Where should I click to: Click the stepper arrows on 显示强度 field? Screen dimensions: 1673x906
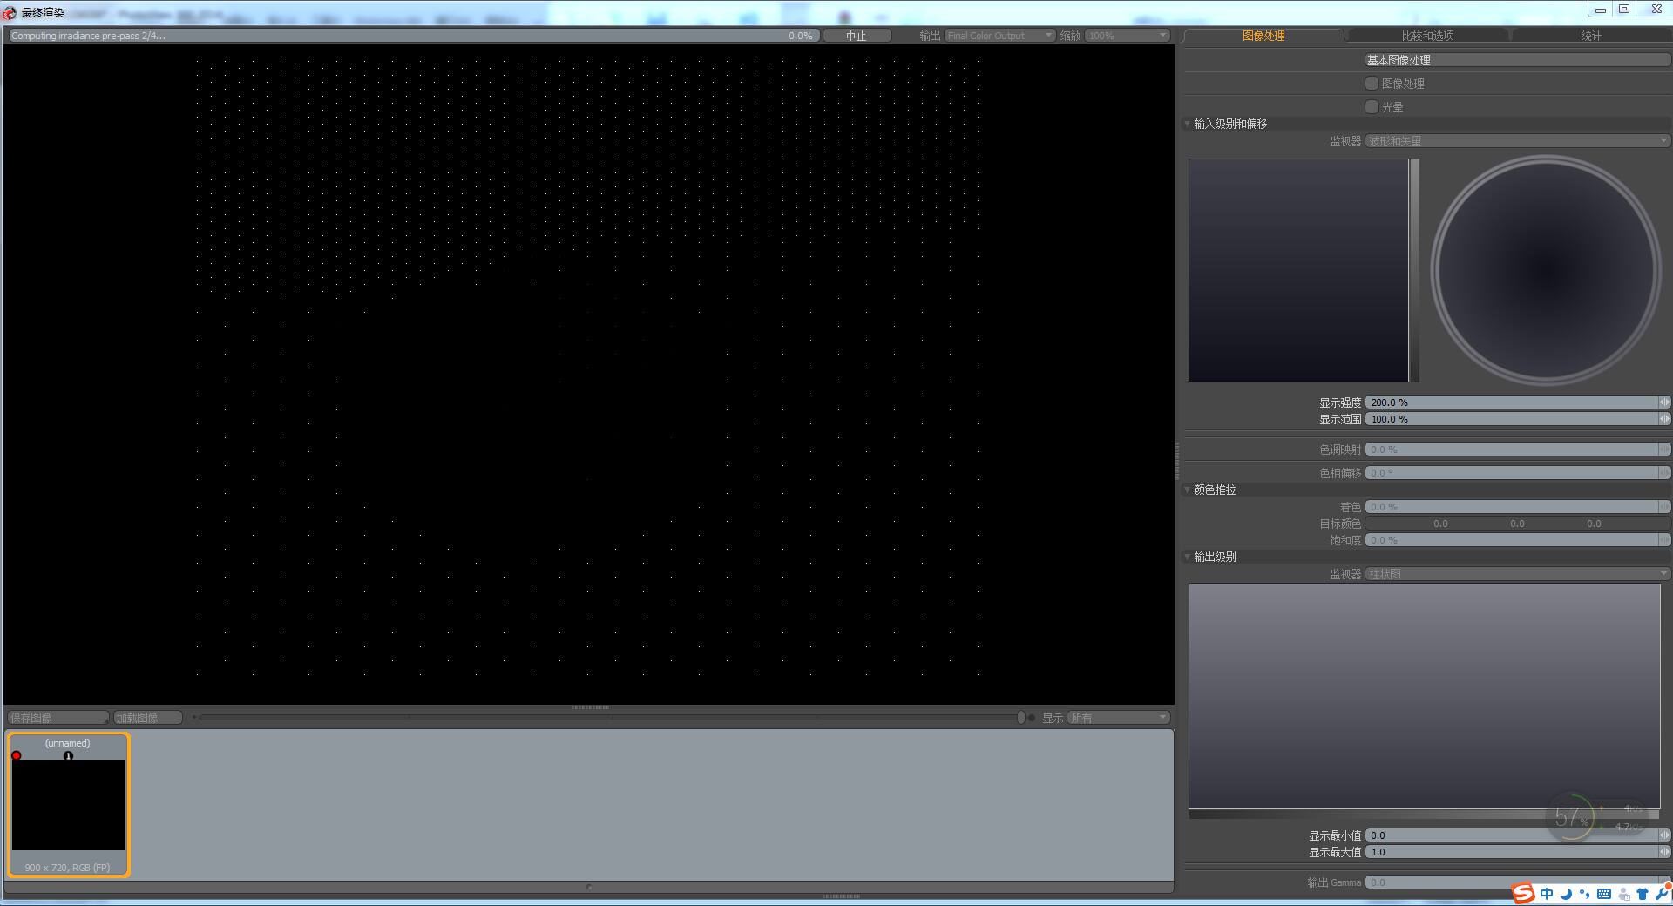tap(1664, 402)
